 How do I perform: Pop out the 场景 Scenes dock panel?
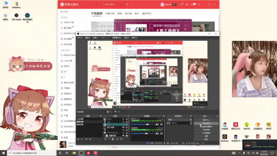(101, 116)
